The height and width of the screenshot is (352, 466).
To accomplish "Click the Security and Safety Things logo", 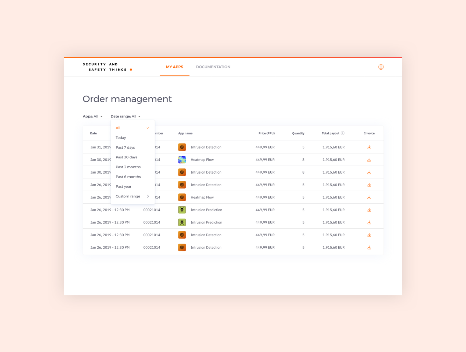I will 107,67.
